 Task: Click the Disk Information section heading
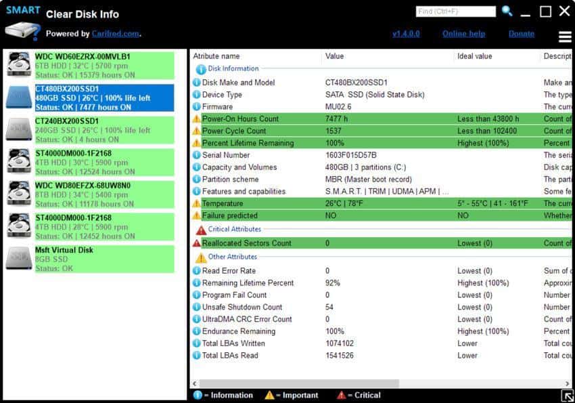click(x=233, y=68)
